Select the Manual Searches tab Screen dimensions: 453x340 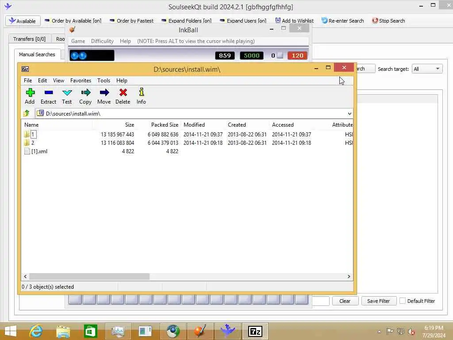(37, 54)
